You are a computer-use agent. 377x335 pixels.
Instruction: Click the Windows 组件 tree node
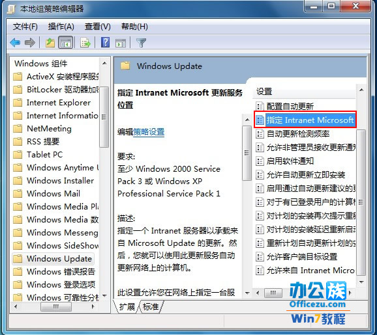coord(41,64)
